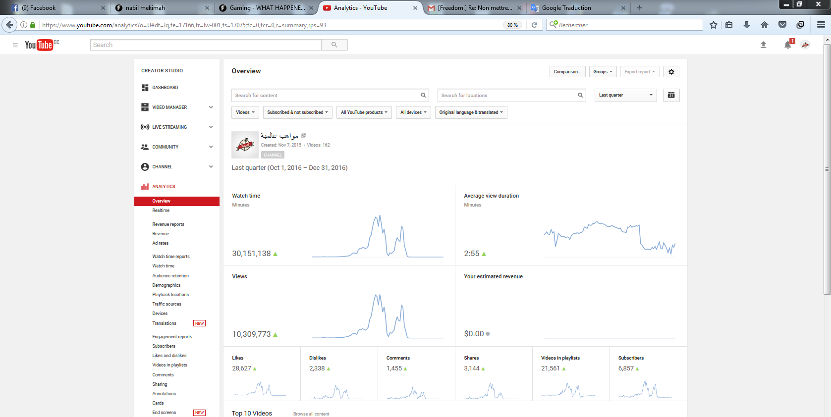This screenshot has height=417, width=831.
Task: Click the Search for content field
Action: tap(326, 95)
